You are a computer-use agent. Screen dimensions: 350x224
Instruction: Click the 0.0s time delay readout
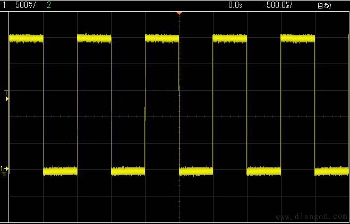click(235, 5)
